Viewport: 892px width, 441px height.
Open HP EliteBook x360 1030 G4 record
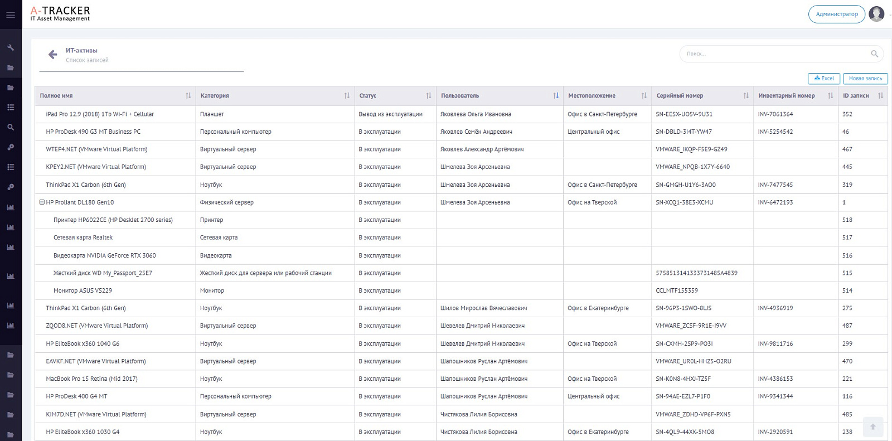[83, 432]
